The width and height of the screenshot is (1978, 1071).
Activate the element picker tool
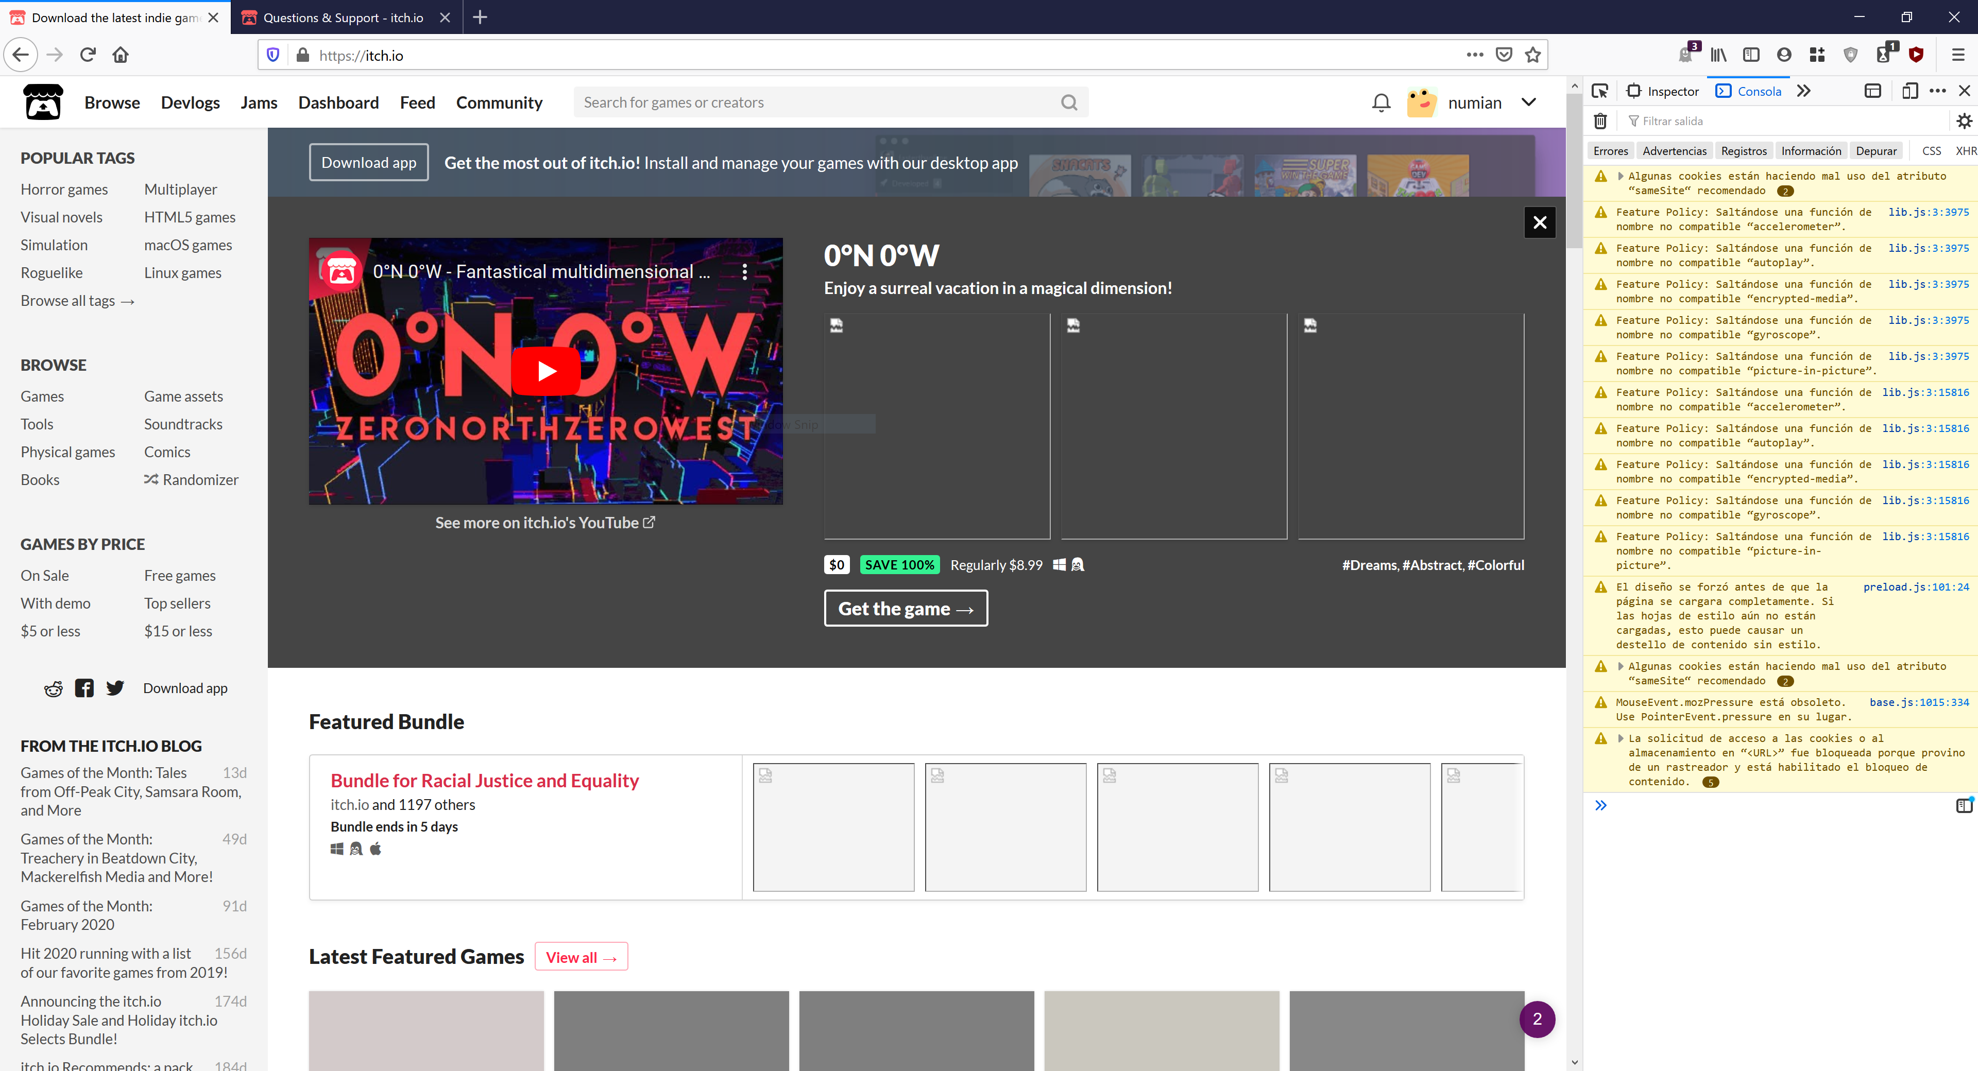pyautogui.click(x=1599, y=91)
